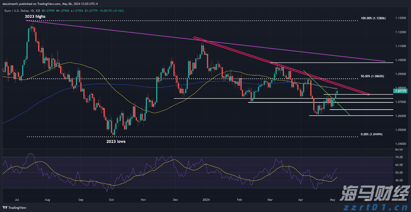Open the ICE exchange label in legend

point(38,11)
